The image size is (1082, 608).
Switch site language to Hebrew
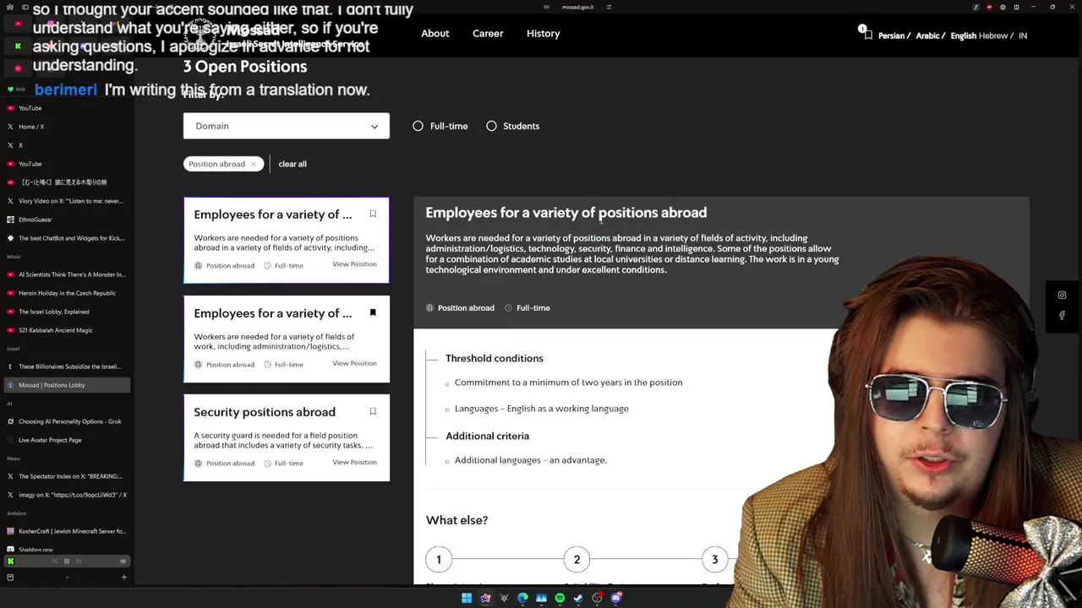(x=993, y=36)
